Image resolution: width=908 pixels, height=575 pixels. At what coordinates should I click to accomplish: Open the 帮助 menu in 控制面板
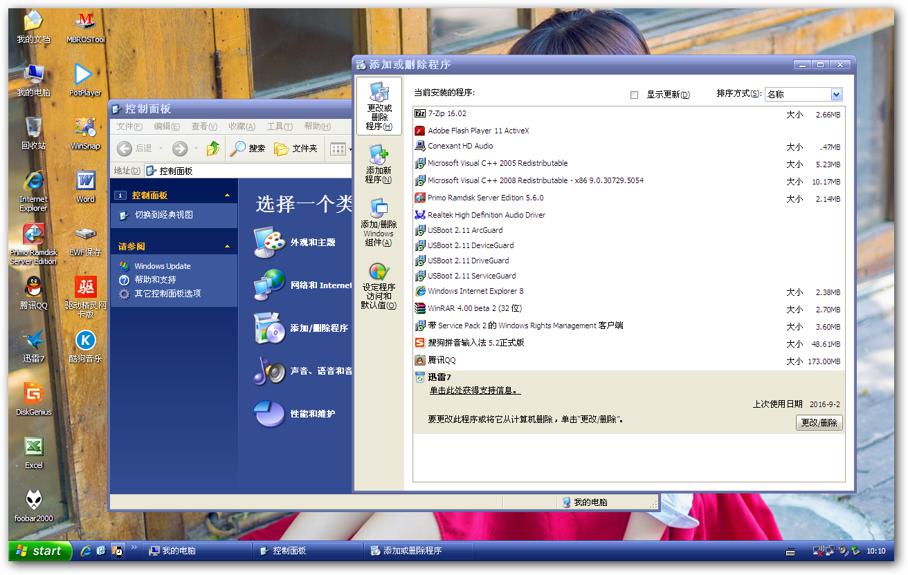click(x=317, y=126)
